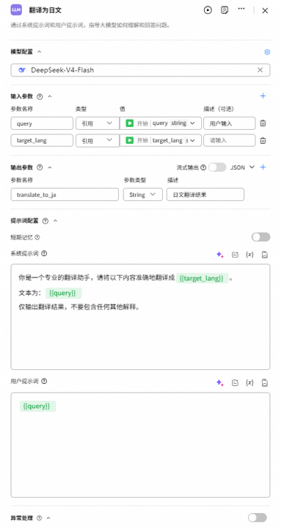Open prompt library for user prompt
Viewport: 284px width, 527px height.
coord(235,382)
